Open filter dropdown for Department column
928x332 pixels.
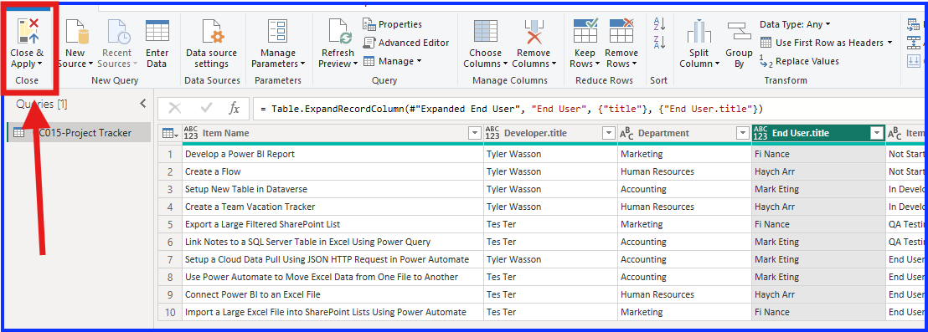point(743,134)
